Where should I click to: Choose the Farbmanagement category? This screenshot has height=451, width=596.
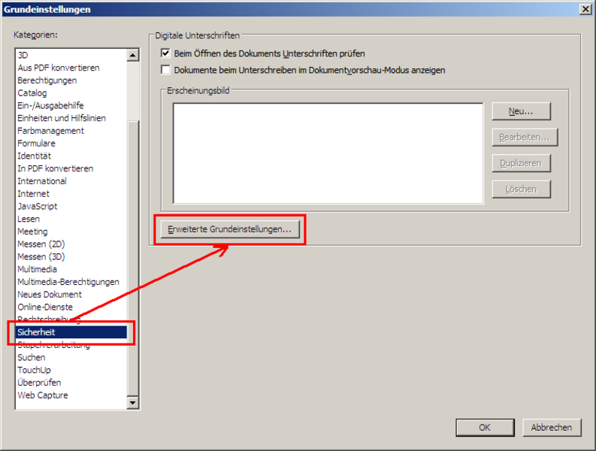50,131
